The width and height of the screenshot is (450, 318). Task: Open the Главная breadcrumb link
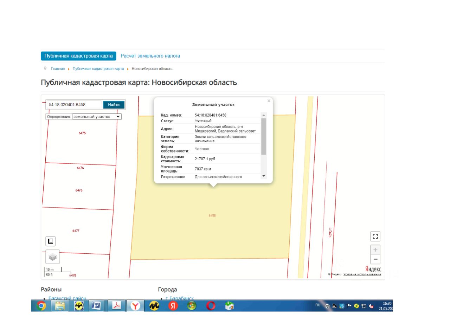pos(58,69)
